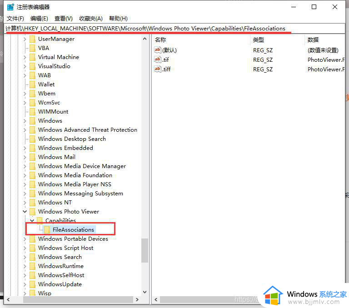Click the (数值未设置) data cell
Screen dimensions: 349x308
pyautogui.click(x=323, y=50)
